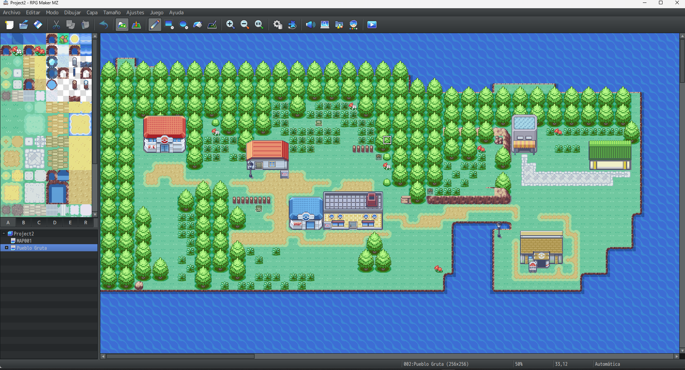The height and width of the screenshot is (370, 685).
Task: Open the Archivo menu
Action: click(11, 12)
